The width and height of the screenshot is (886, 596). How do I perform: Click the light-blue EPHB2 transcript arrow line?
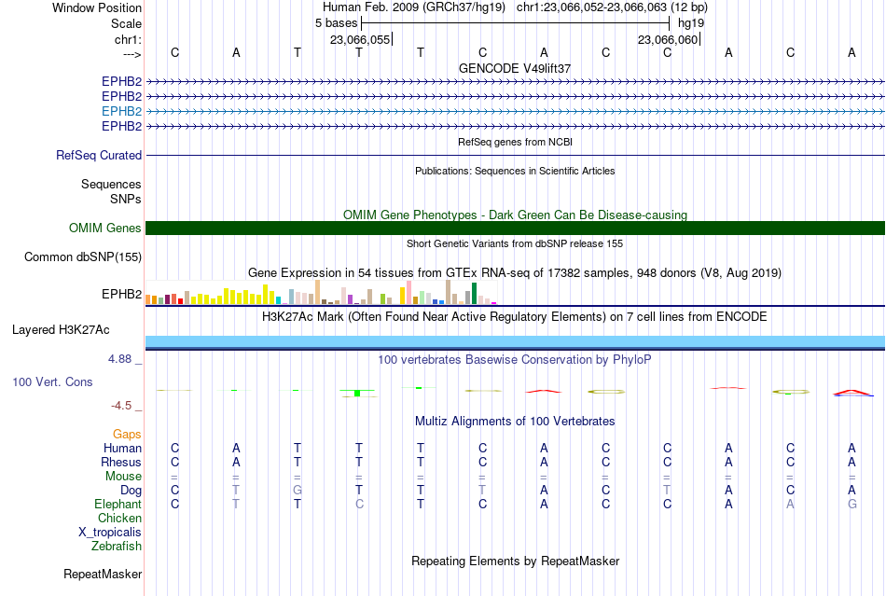(x=515, y=111)
